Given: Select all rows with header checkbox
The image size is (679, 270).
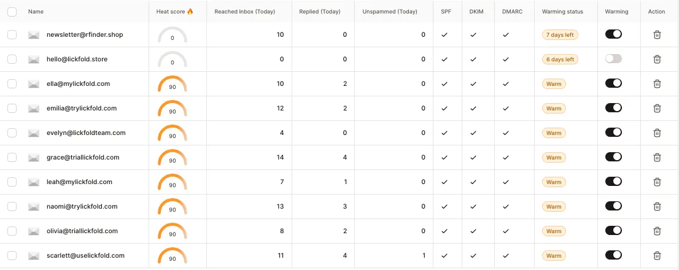Looking at the screenshot, I should point(12,12).
